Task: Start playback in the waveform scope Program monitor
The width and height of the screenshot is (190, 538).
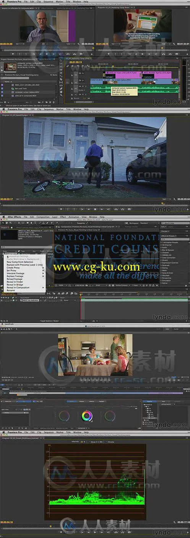Action: tap(95, 532)
